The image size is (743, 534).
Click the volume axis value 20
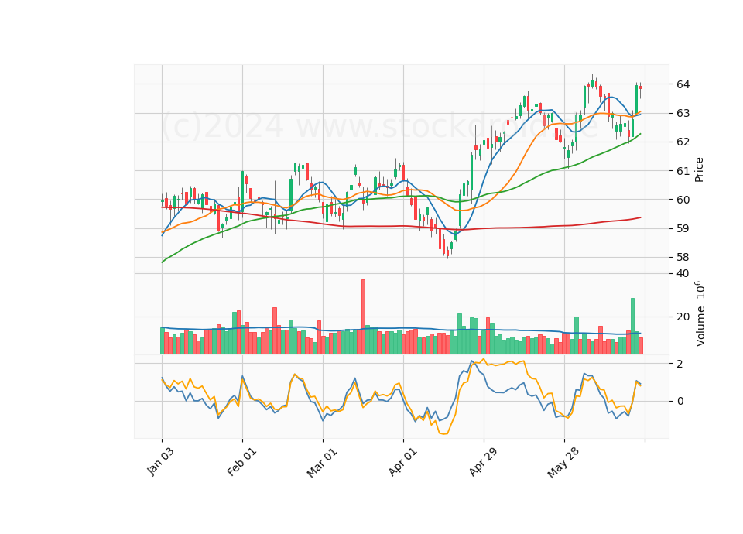(683, 317)
